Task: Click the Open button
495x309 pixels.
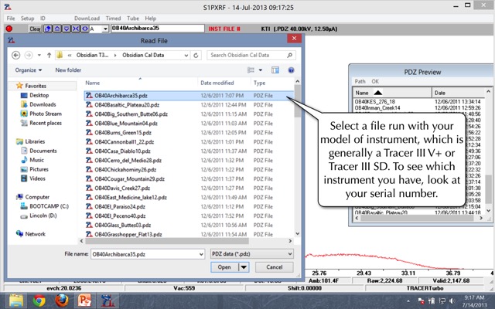Action: 224,267
